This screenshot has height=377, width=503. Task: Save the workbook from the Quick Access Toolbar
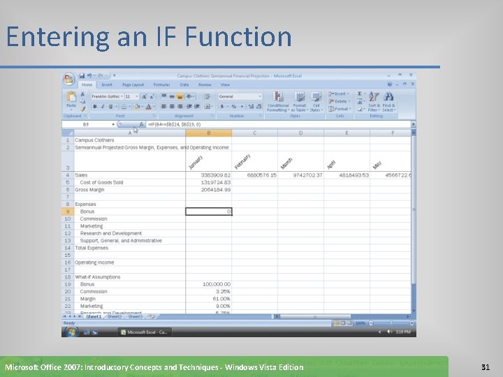[82, 75]
